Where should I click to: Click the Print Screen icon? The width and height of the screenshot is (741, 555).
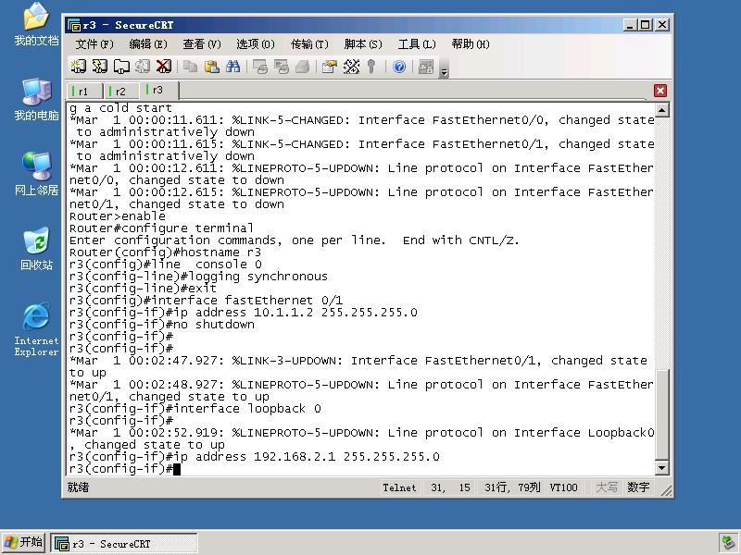pyautogui.click(x=260, y=67)
